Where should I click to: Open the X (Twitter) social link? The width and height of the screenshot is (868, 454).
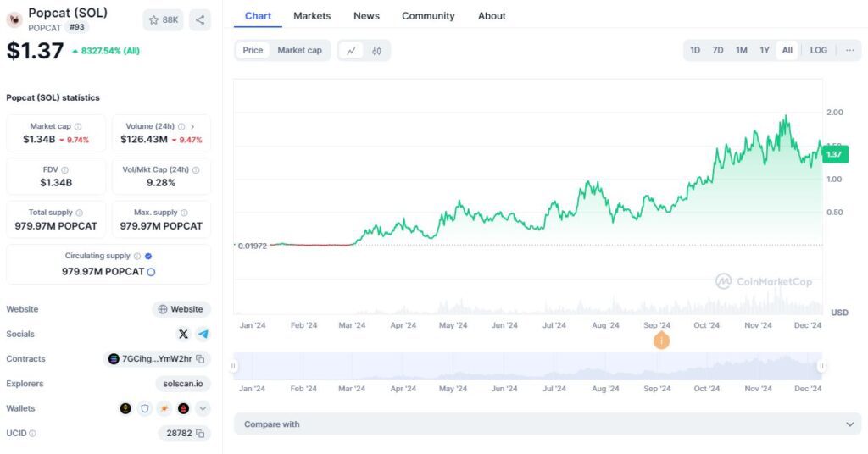click(183, 334)
